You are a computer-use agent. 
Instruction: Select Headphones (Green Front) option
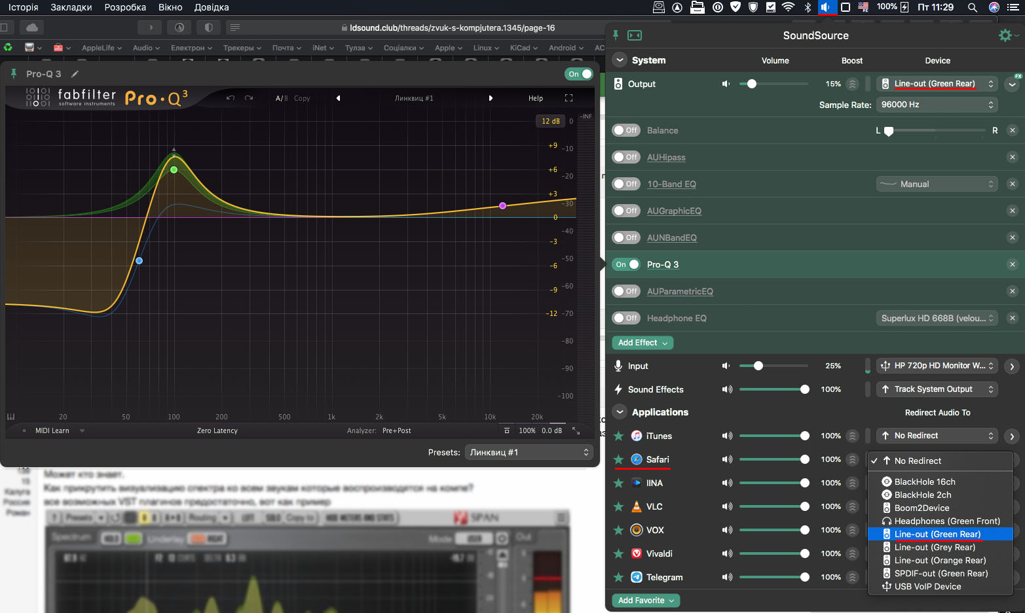(x=941, y=521)
